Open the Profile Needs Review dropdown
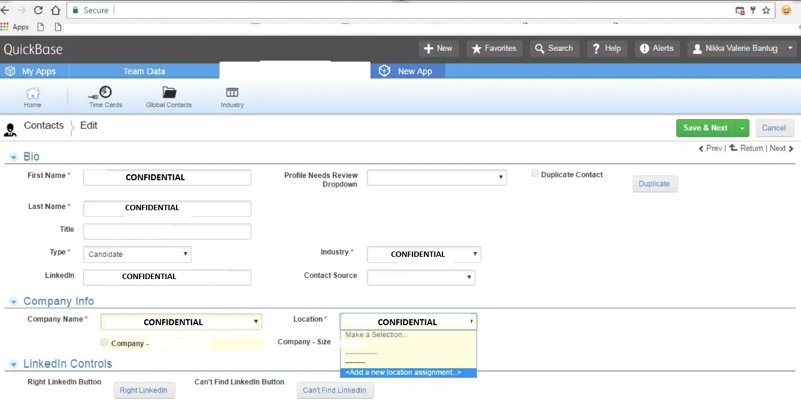Screen dimensions: 801x412 click(437, 177)
